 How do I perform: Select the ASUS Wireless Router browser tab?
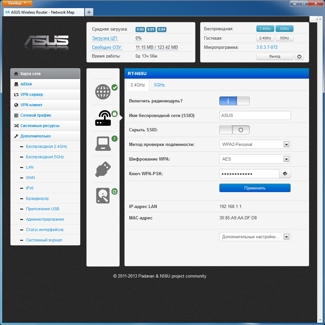44,12
